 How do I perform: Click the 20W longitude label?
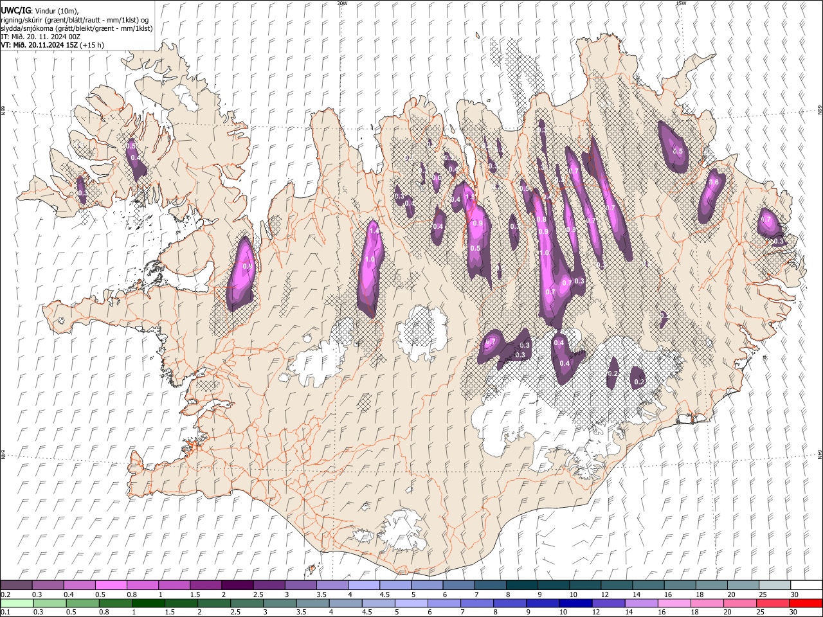(342, 3)
